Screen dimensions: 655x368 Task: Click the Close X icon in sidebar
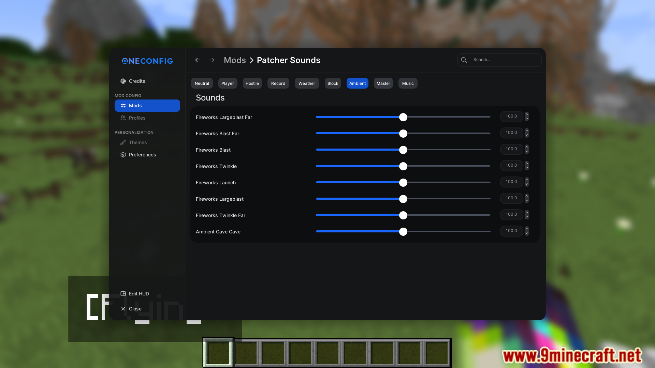click(x=123, y=309)
